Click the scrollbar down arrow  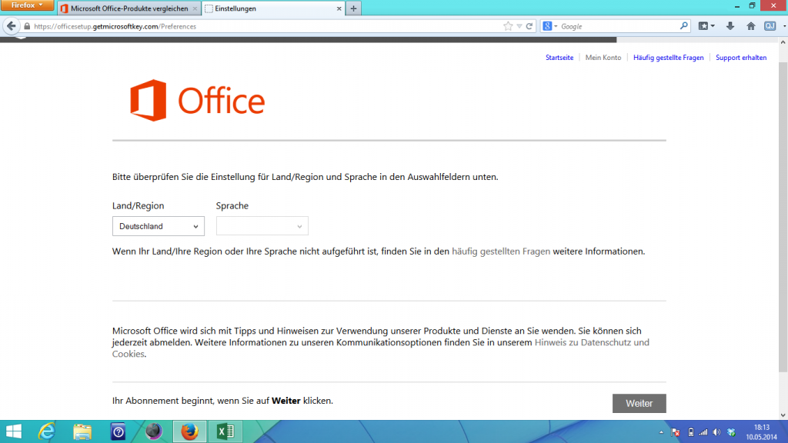[783, 415]
